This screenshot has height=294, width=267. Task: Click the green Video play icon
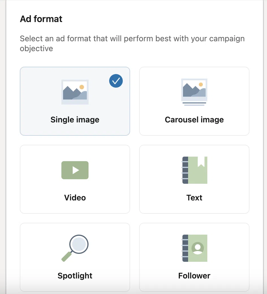point(75,170)
